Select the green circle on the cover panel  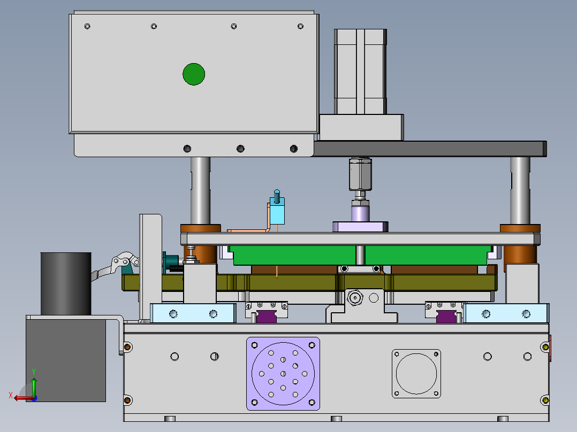(194, 74)
